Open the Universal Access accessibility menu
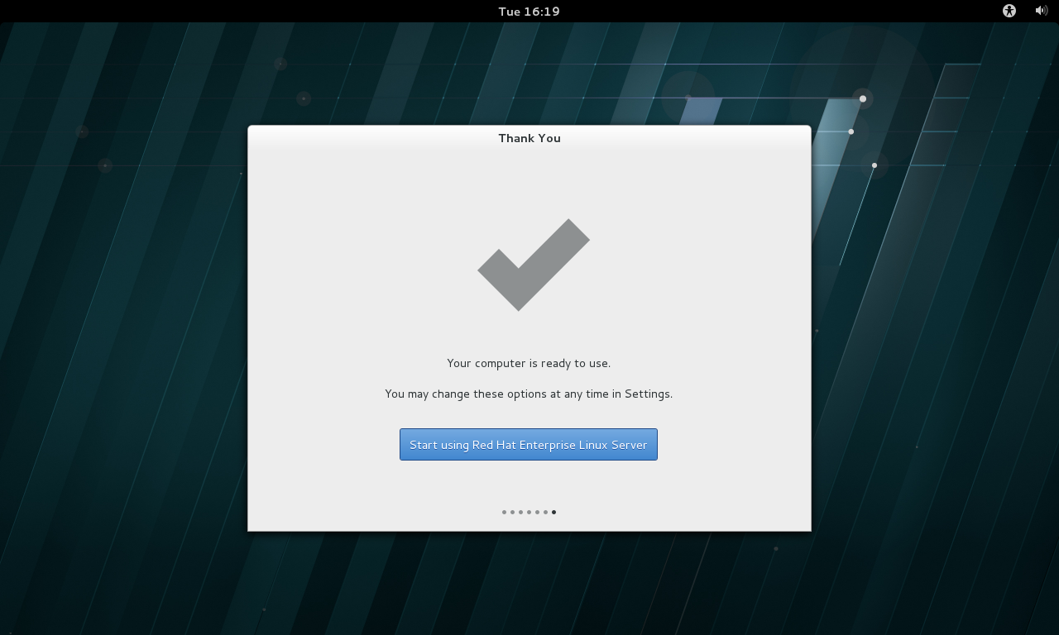The height and width of the screenshot is (635, 1059). click(1009, 11)
